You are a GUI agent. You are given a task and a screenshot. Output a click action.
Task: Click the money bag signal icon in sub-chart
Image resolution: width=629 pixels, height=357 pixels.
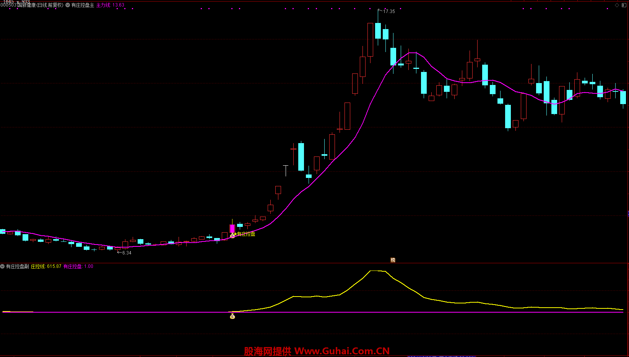pos(232,316)
